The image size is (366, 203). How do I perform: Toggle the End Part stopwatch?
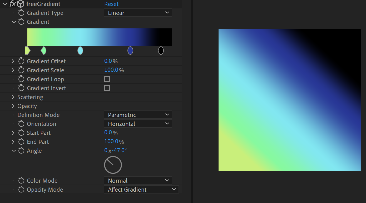[x=21, y=142]
